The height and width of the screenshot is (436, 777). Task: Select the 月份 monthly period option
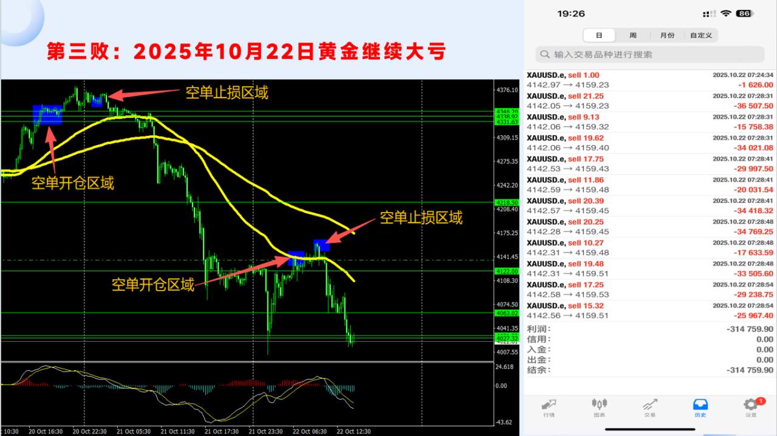click(x=667, y=35)
